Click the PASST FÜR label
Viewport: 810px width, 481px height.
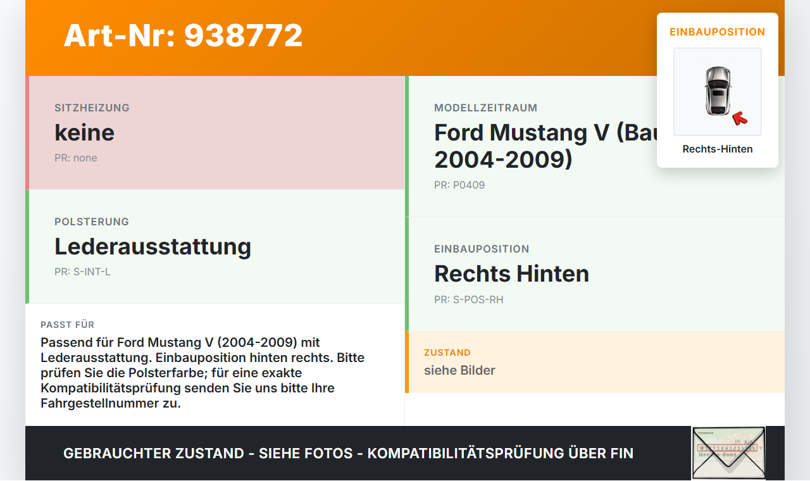[67, 325]
